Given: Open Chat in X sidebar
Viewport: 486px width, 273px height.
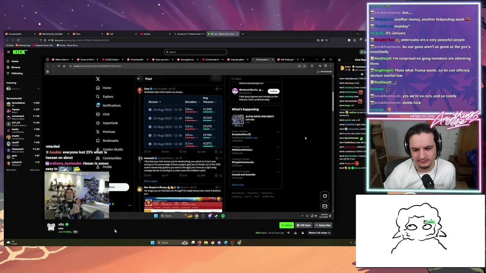Looking at the screenshot, I should click(x=103, y=114).
